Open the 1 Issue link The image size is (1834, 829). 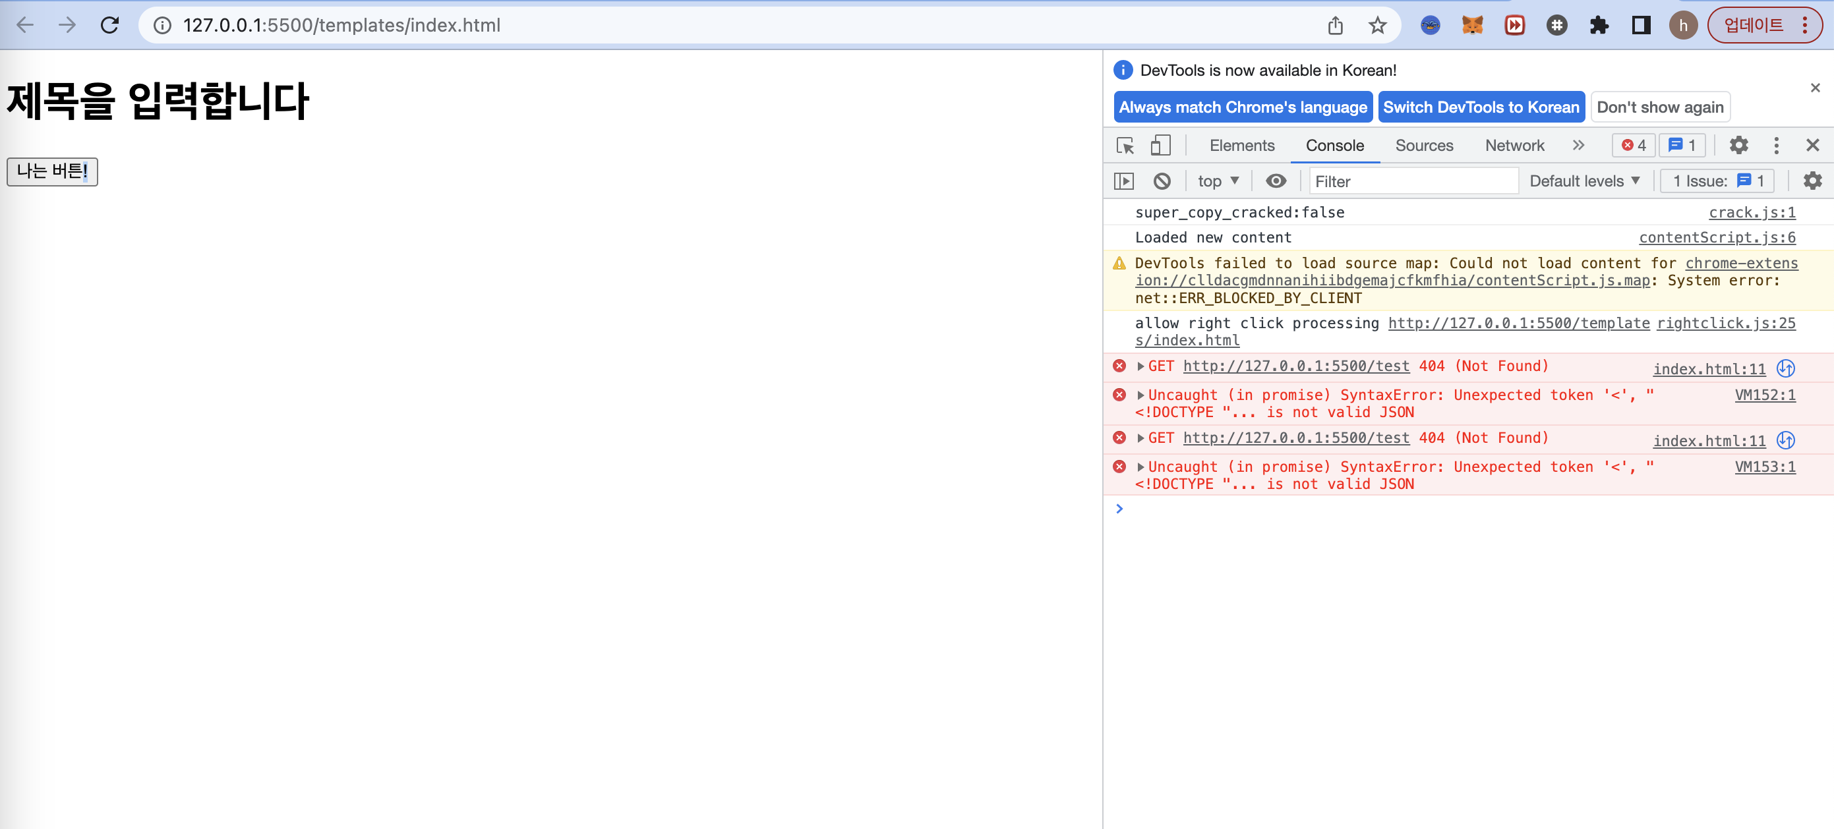click(1717, 181)
